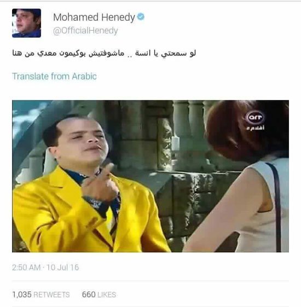This screenshot has height=307, width=301.
Task: Open Mohamed Henedy's profile avatar
Action: pyautogui.click(x=26, y=23)
